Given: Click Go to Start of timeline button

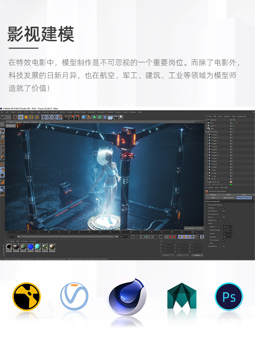Looking at the screenshot, I should point(133,237).
